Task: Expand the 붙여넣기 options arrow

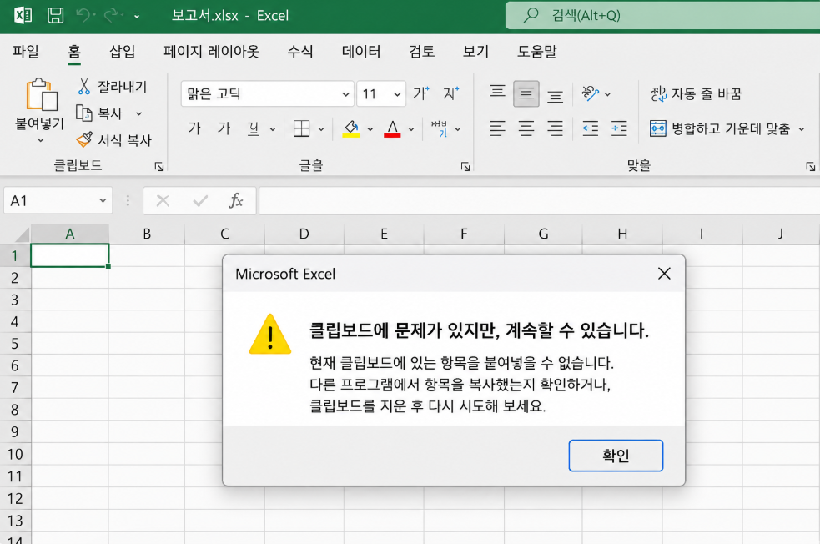Action: (40, 140)
